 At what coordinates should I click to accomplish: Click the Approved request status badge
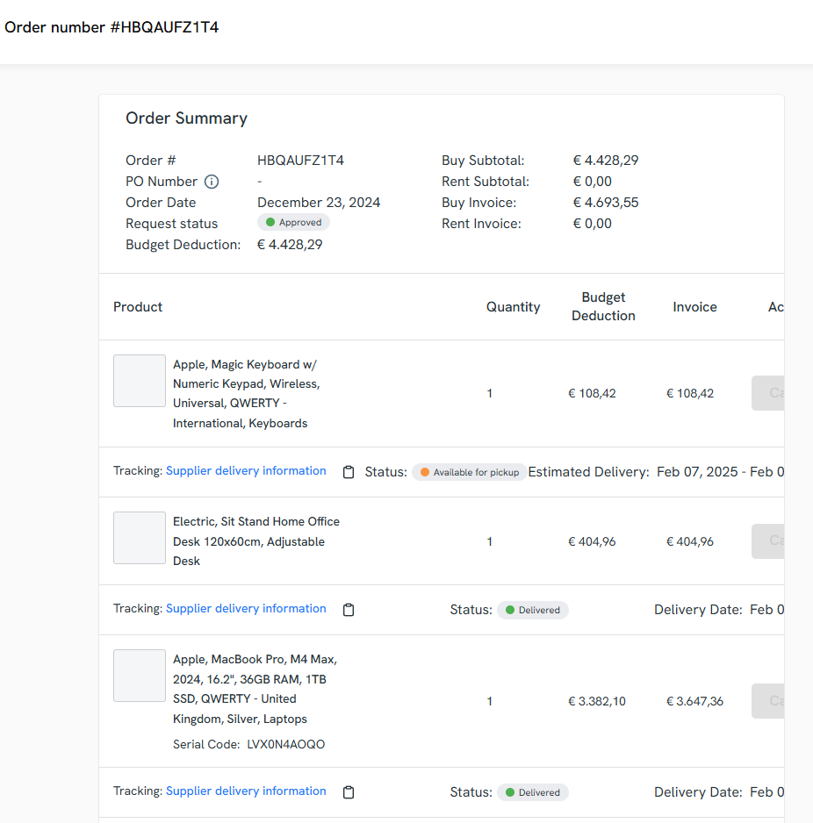pos(293,223)
